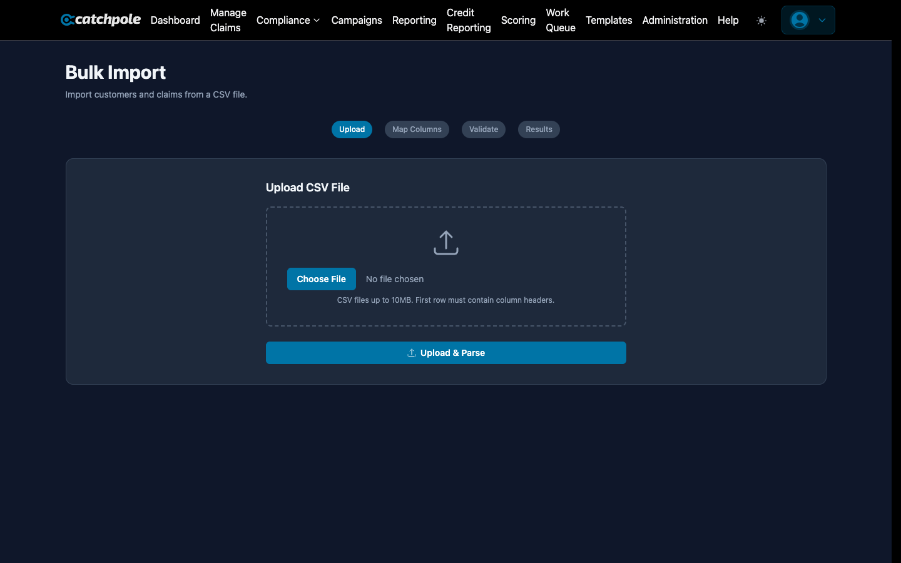Open the user avatar account icon

click(799, 20)
